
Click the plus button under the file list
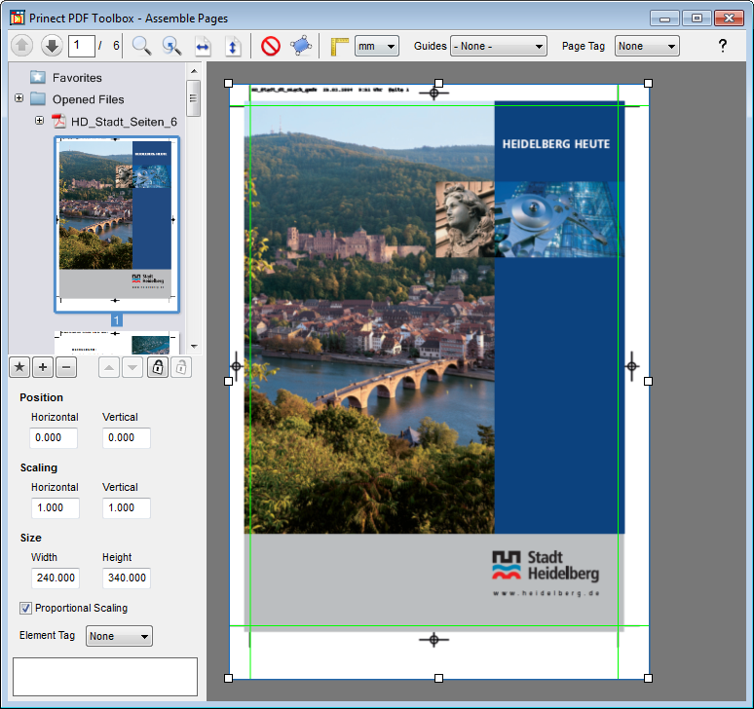pos(42,367)
